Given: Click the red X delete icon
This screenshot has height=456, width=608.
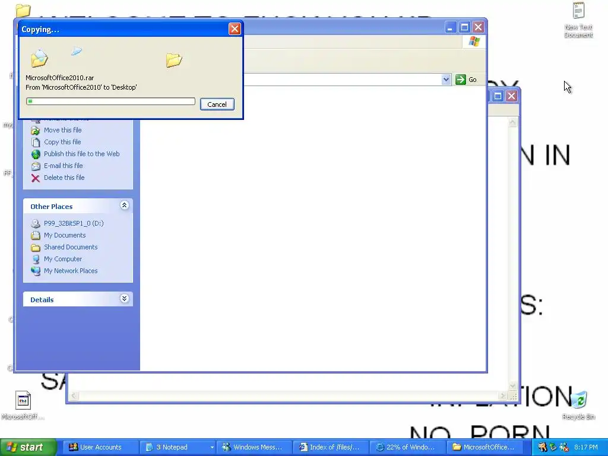Looking at the screenshot, I should pyautogui.click(x=35, y=178).
